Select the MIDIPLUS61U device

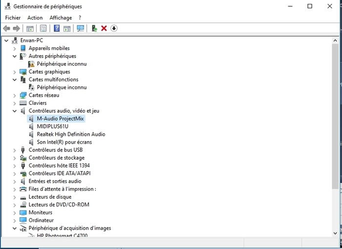tap(53, 126)
